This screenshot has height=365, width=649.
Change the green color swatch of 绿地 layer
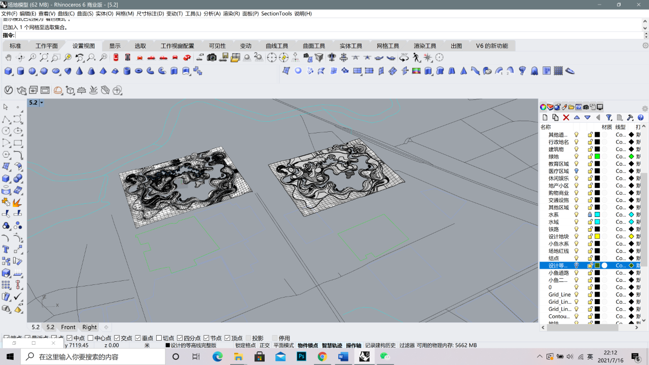597,157
